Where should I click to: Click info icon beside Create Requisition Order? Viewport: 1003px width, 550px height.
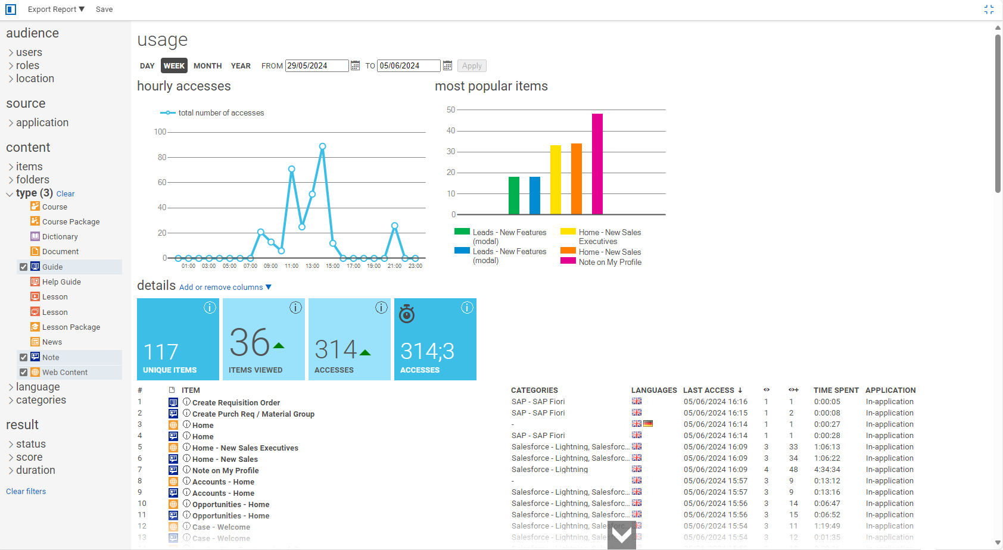coord(186,402)
